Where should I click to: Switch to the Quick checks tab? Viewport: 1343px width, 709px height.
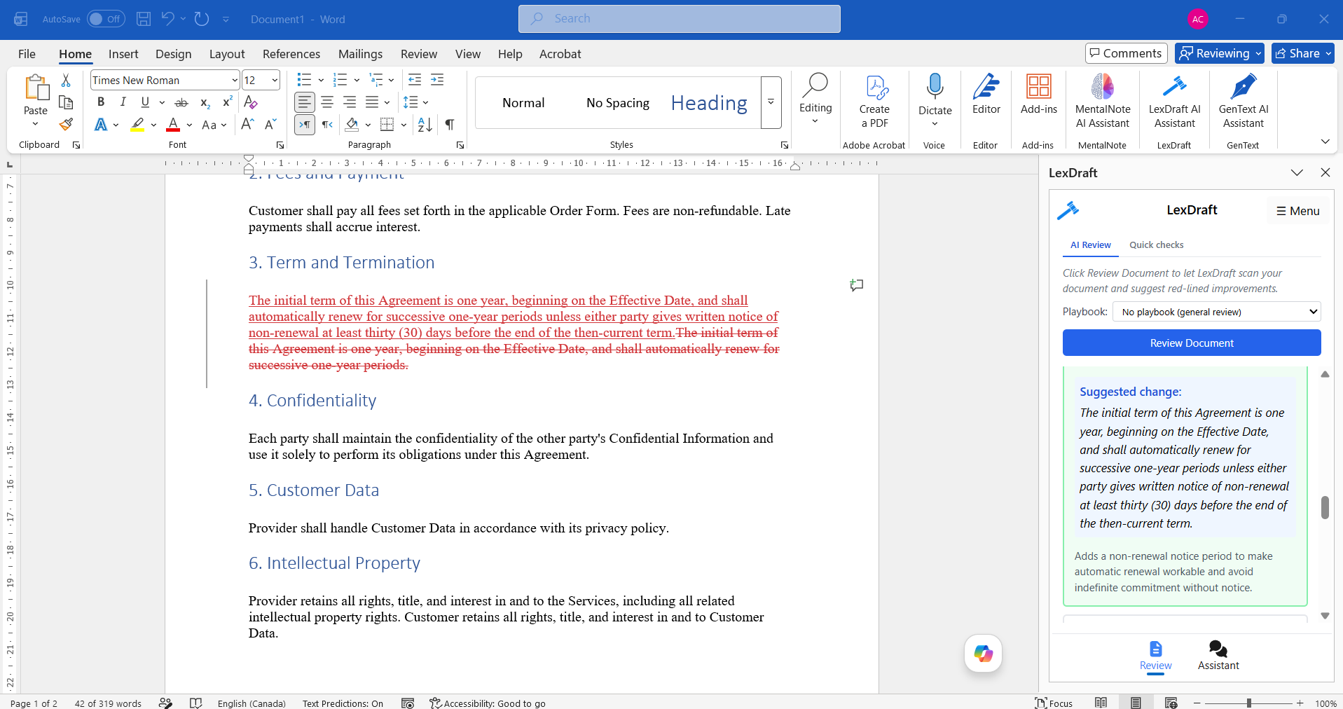point(1156,245)
